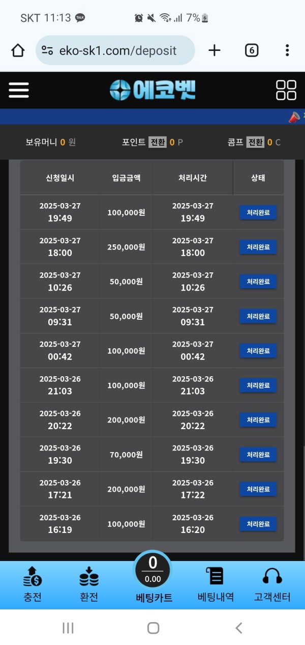The height and width of the screenshot is (645, 305).
Task: Click 처리완료 for 19:49 100,000원 deposit
Action: pyautogui.click(x=258, y=212)
